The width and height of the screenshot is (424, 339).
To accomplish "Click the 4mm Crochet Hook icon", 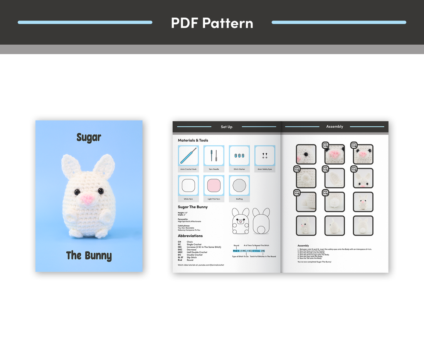I will (x=188, y=156).
